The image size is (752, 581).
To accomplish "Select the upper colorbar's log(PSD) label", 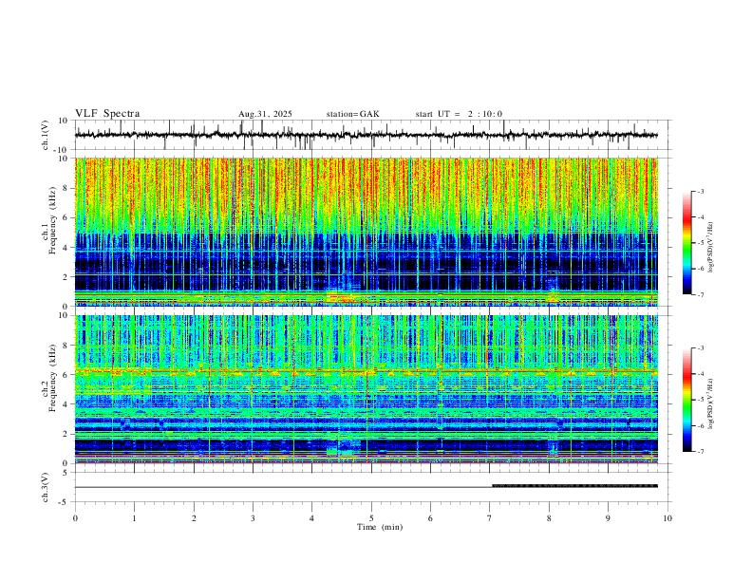I will coord(711,247).
